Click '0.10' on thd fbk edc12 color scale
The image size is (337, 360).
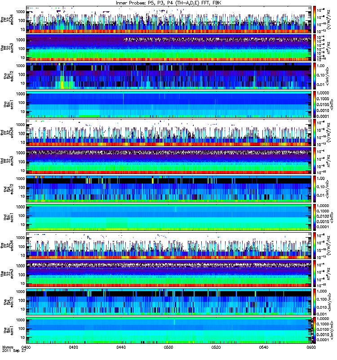click(x=321, y=187)
